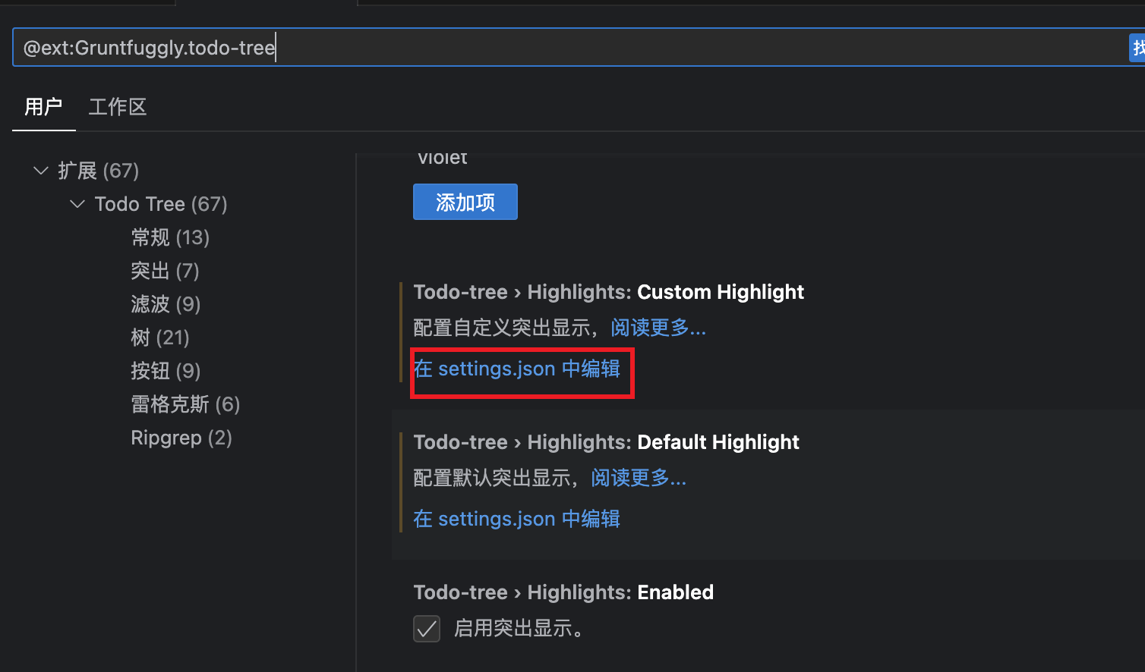Open the 突出 (7) settings category
This screenshot has height=672, width=1145.
point(165,270)
